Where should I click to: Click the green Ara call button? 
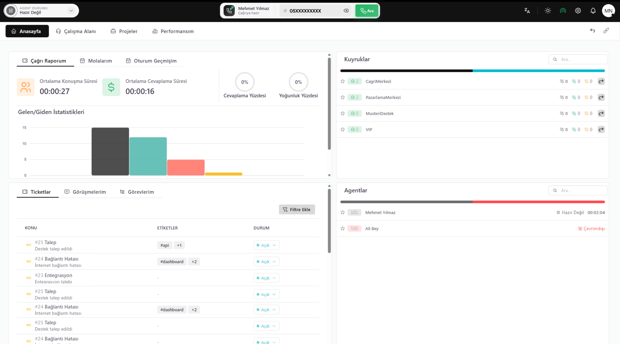coord(367,11)
